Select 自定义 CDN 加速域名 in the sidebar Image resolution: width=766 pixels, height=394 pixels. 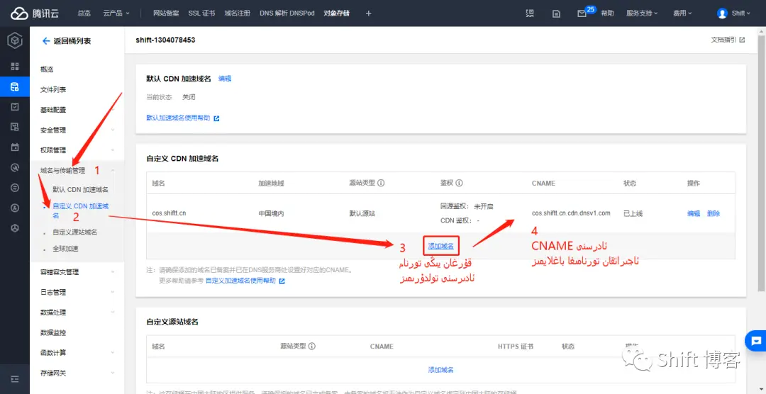(x=81, y=210)
